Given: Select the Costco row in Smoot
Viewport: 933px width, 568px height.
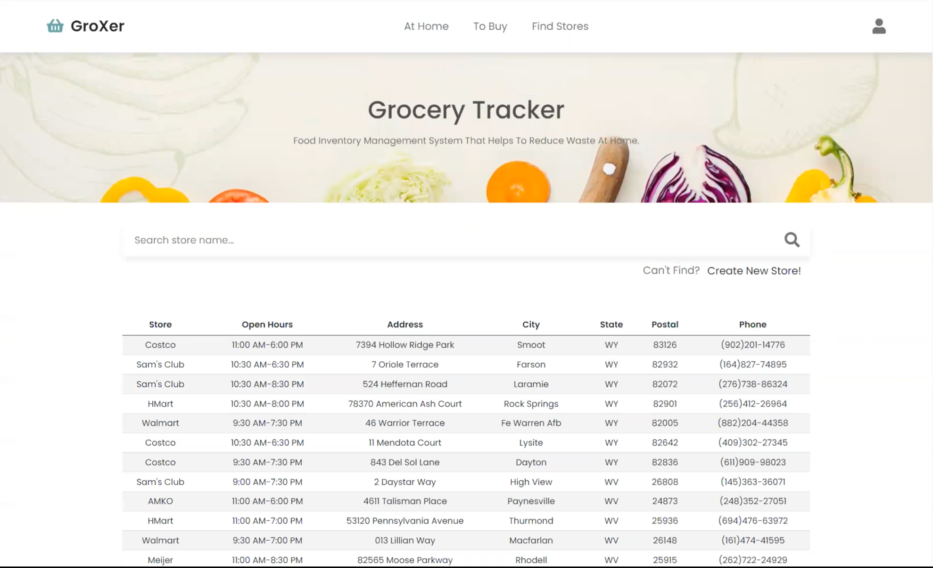Looking at the screenshot, I should tap(160, 345).
